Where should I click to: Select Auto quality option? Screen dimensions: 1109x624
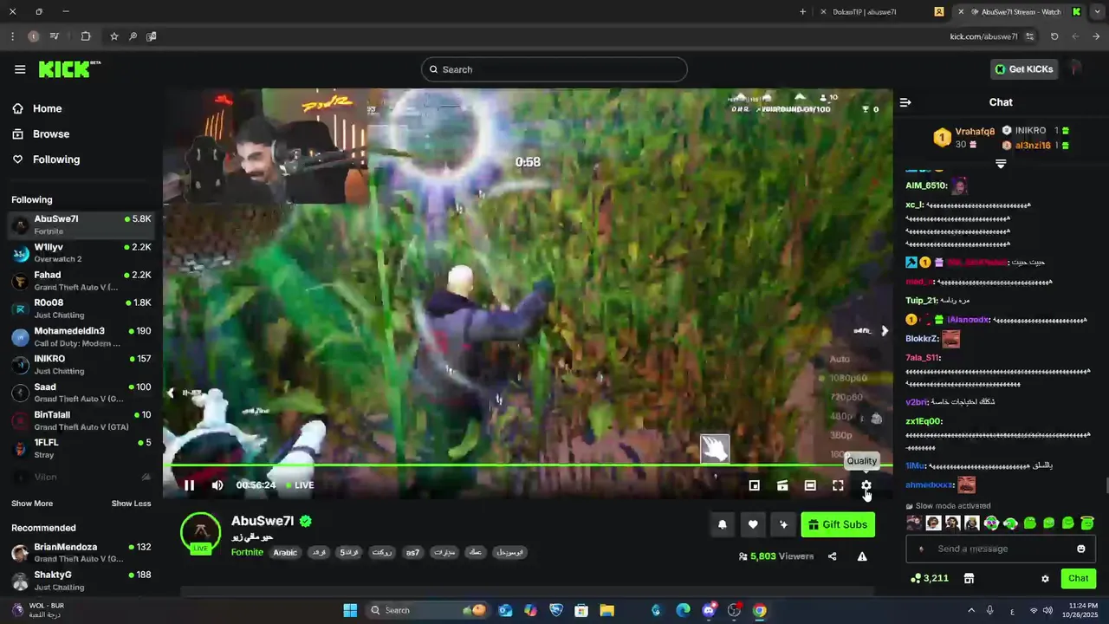[840, 359]
